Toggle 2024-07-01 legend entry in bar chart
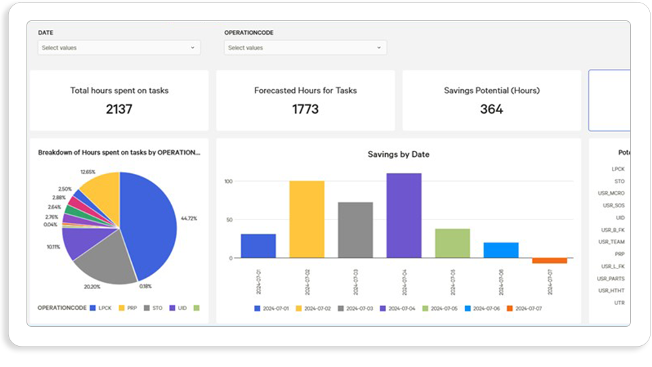The height and width of the screenshot is (367, 652). tap(271, 309)
